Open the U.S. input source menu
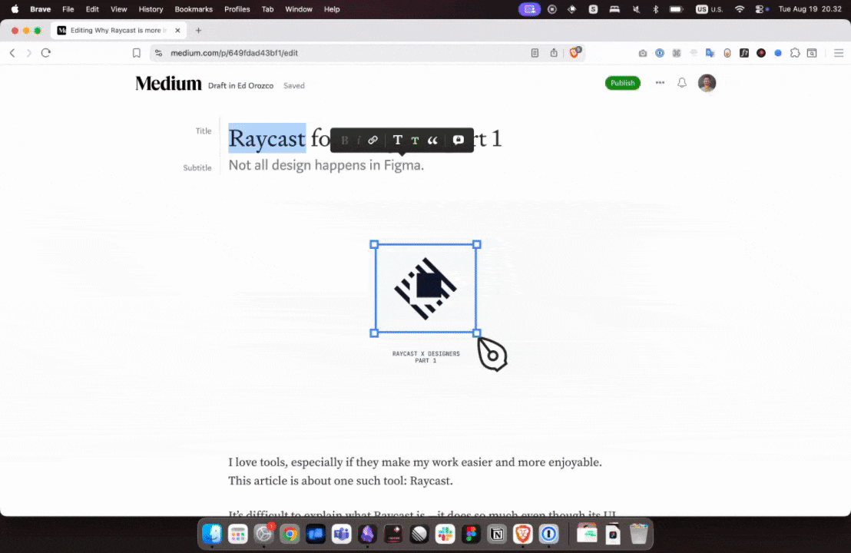 (709, 9)
